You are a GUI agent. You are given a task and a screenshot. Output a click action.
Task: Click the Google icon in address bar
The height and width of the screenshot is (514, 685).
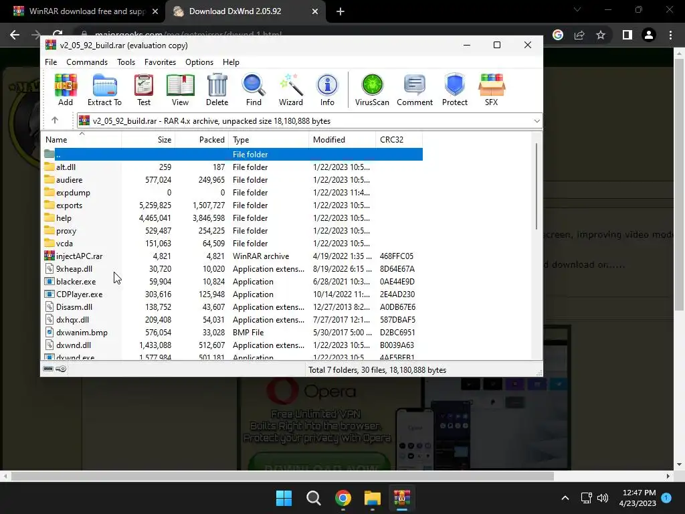tap(558, 35)
